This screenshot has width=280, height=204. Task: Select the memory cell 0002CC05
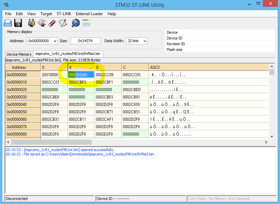tap(135, 75)
